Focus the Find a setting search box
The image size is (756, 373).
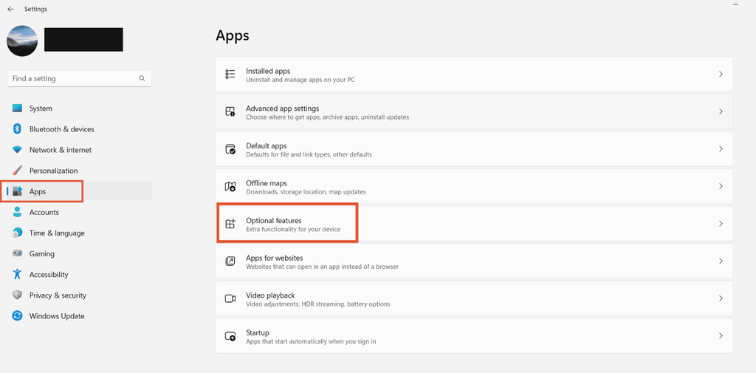coord(74,78)
